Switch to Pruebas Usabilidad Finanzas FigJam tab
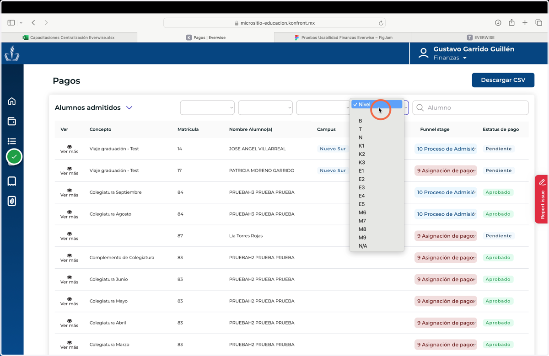The image size is (549, 356). (343, 37)
